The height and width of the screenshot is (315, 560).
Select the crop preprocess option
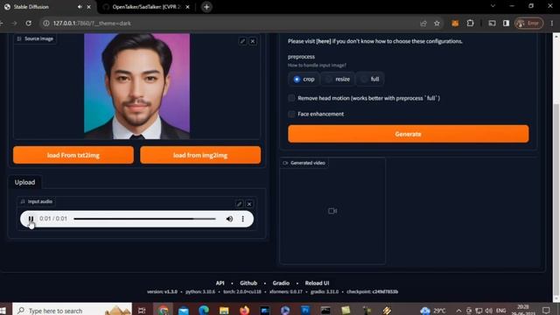point(304,79)
